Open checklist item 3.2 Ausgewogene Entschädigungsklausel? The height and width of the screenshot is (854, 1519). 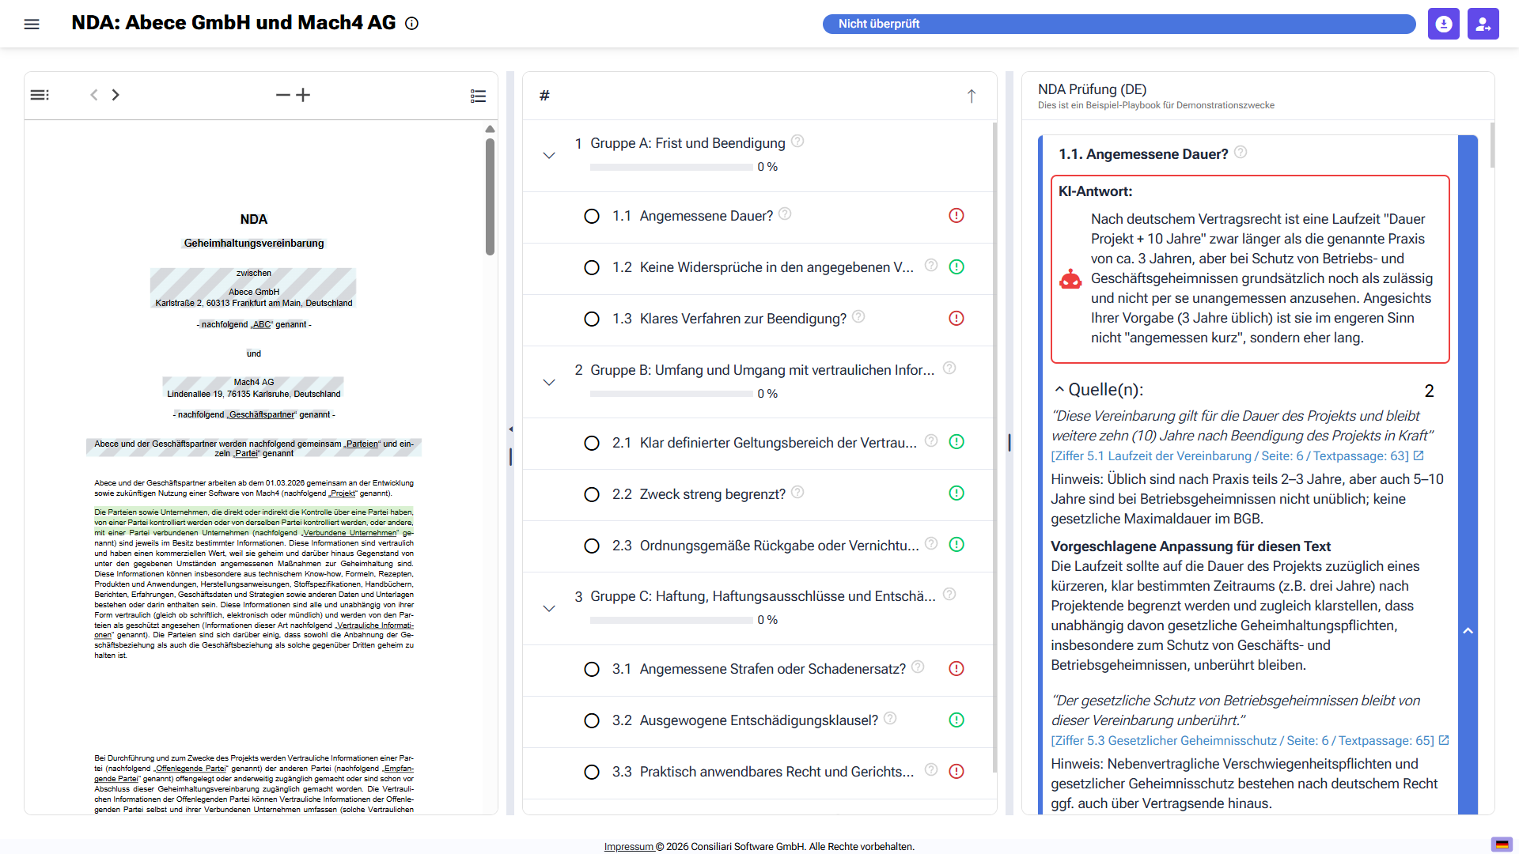pos(759,720)
